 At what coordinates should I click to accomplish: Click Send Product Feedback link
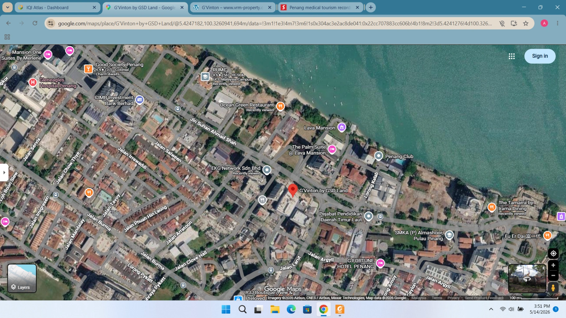484,298
